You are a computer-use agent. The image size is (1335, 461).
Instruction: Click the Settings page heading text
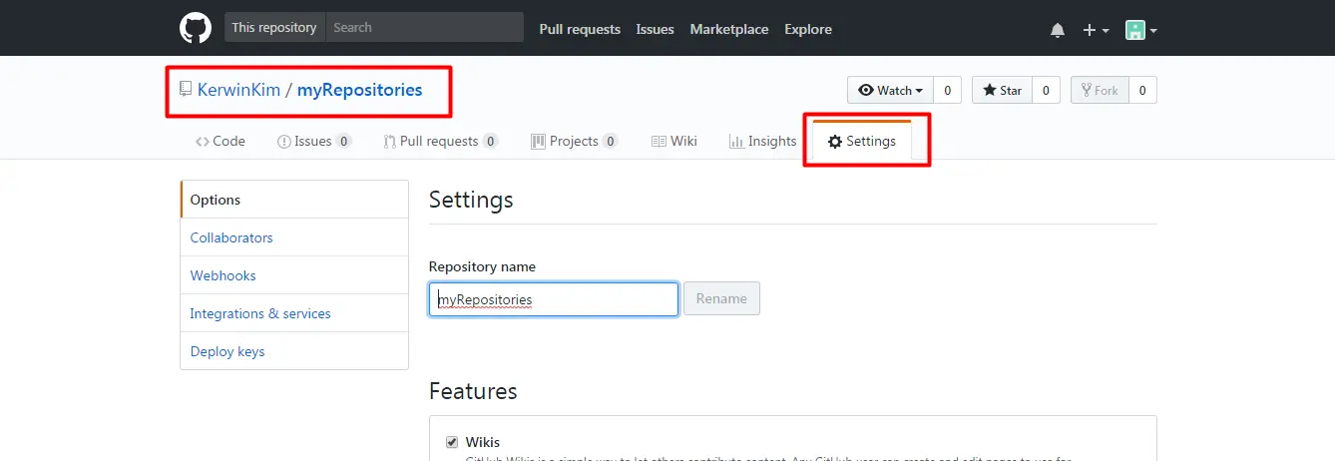[x=471, y=200]
